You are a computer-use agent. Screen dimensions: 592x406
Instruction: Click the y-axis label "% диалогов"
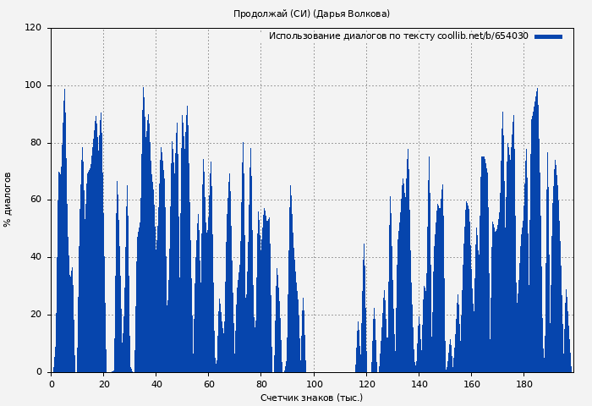click(8, 200)
